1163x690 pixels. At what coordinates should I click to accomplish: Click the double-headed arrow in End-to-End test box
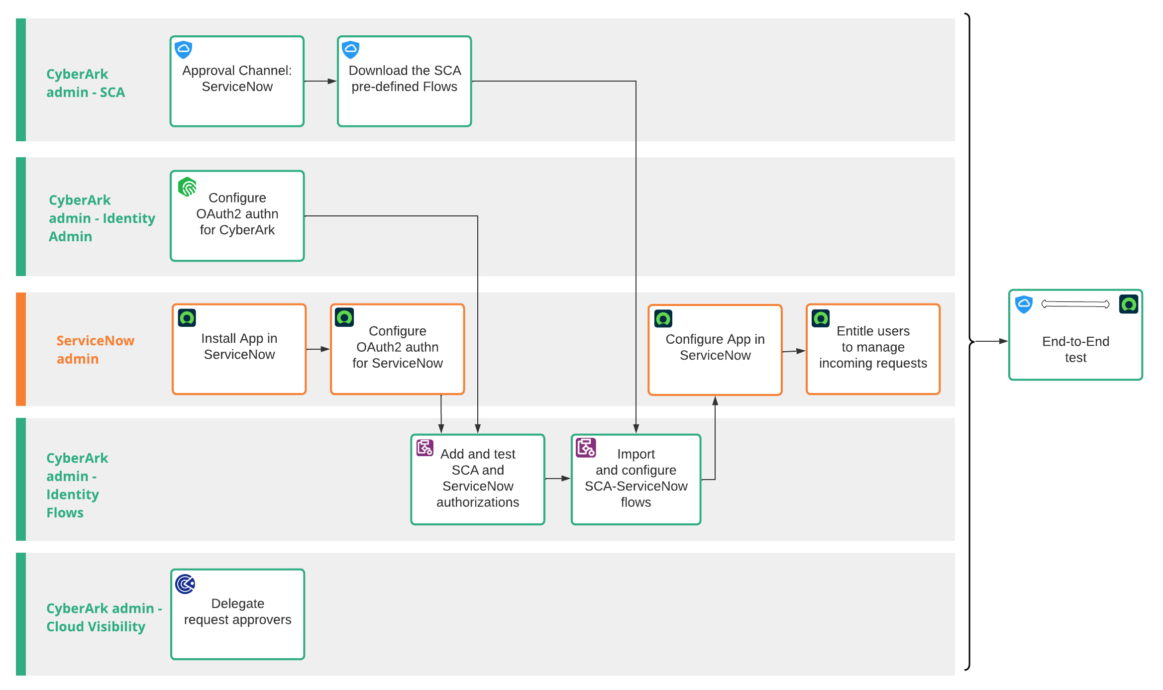[1075, 304]
